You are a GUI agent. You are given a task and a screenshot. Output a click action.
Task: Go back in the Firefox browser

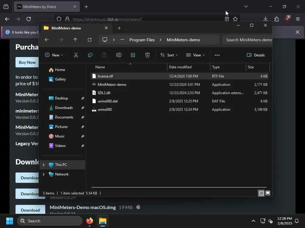tap(7, 19)
